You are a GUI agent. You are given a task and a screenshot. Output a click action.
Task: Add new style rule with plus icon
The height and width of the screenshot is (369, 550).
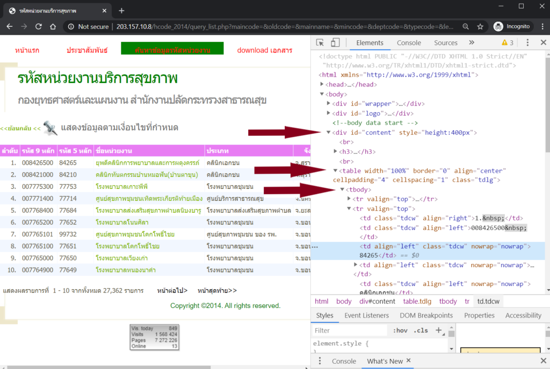(438, 330)
